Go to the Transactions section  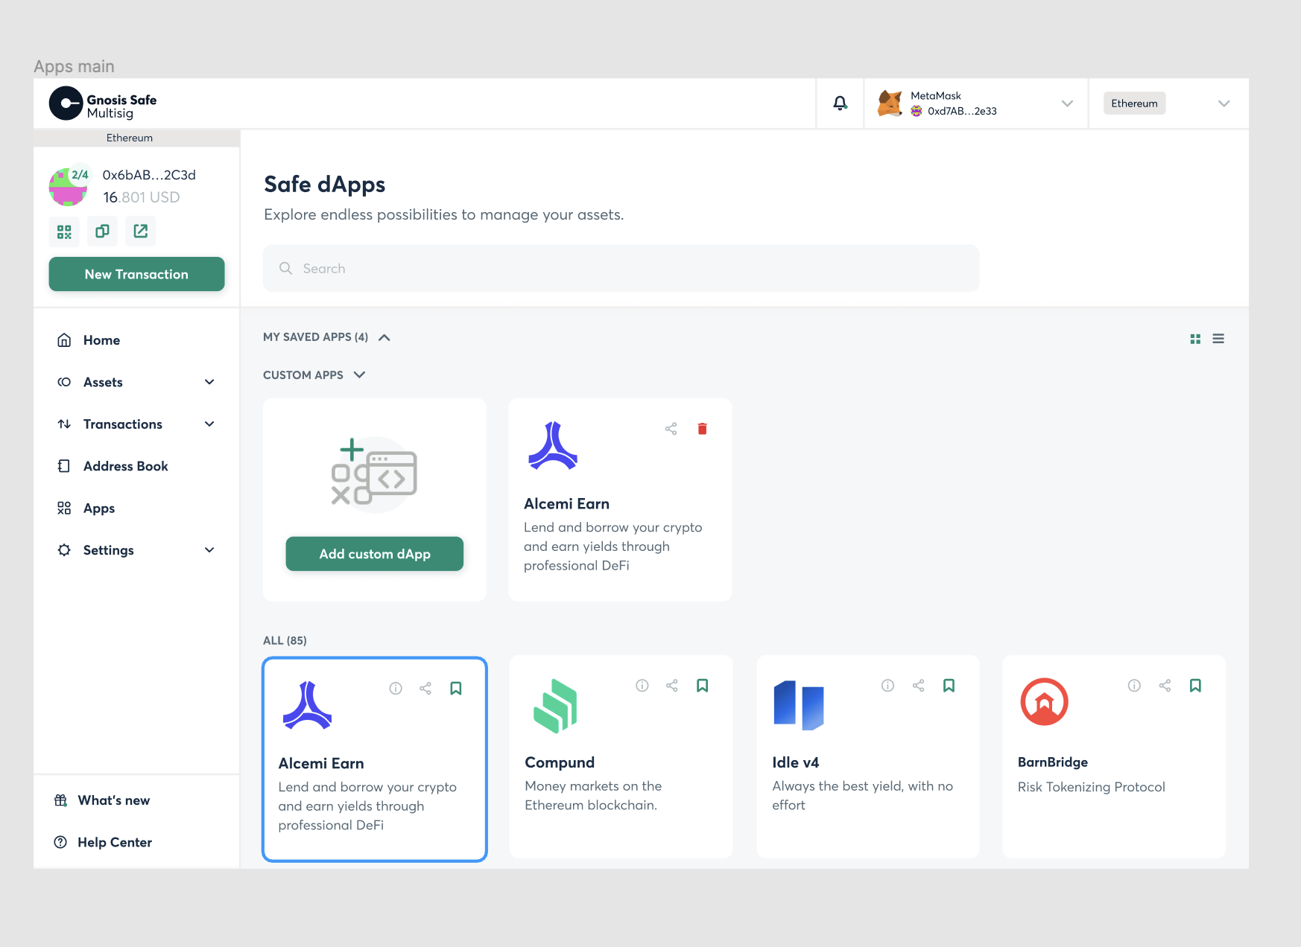(x=122, y=424)
